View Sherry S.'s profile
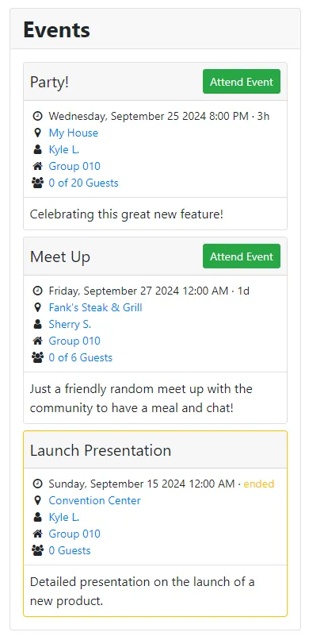 pos(70,325)
